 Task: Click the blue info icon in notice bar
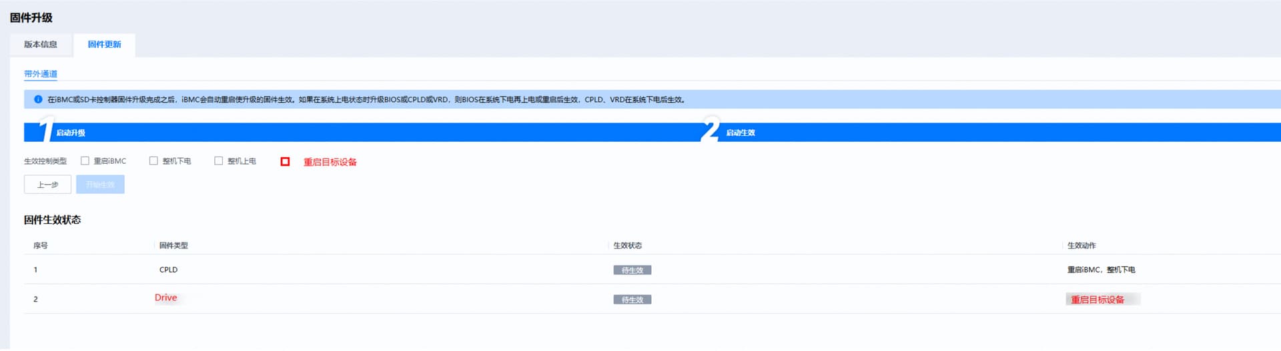point(38,99)
